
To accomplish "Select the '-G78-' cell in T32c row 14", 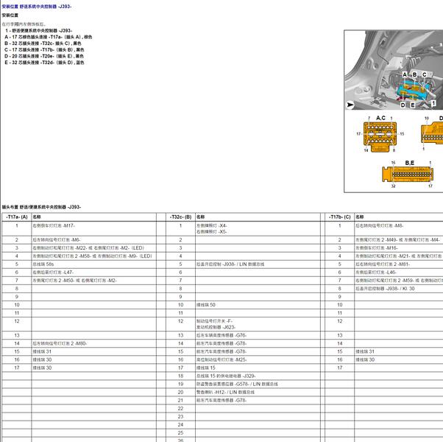I will [x=258, y=343].
